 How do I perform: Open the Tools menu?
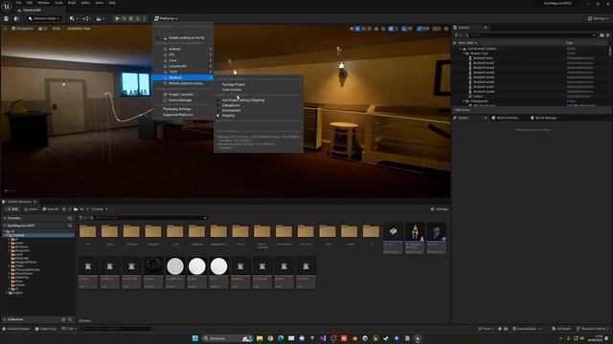58,3
